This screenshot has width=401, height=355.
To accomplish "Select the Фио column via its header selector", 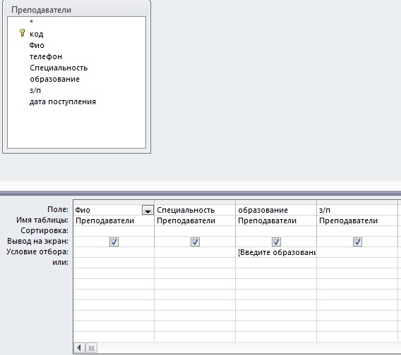I will click(x=114, y=202).
